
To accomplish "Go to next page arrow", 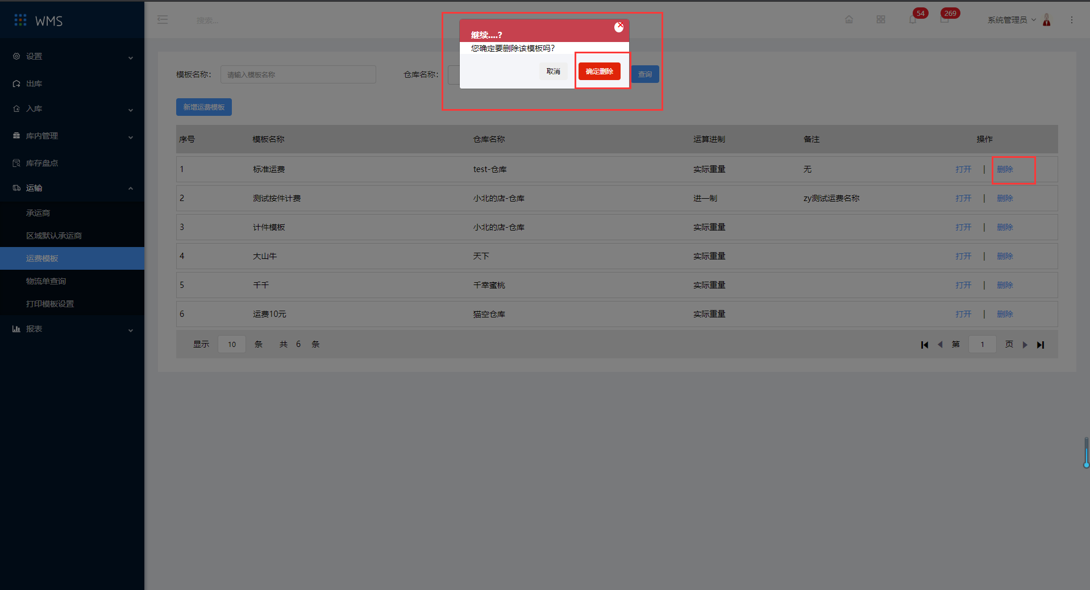I will tap(1025, 345).
